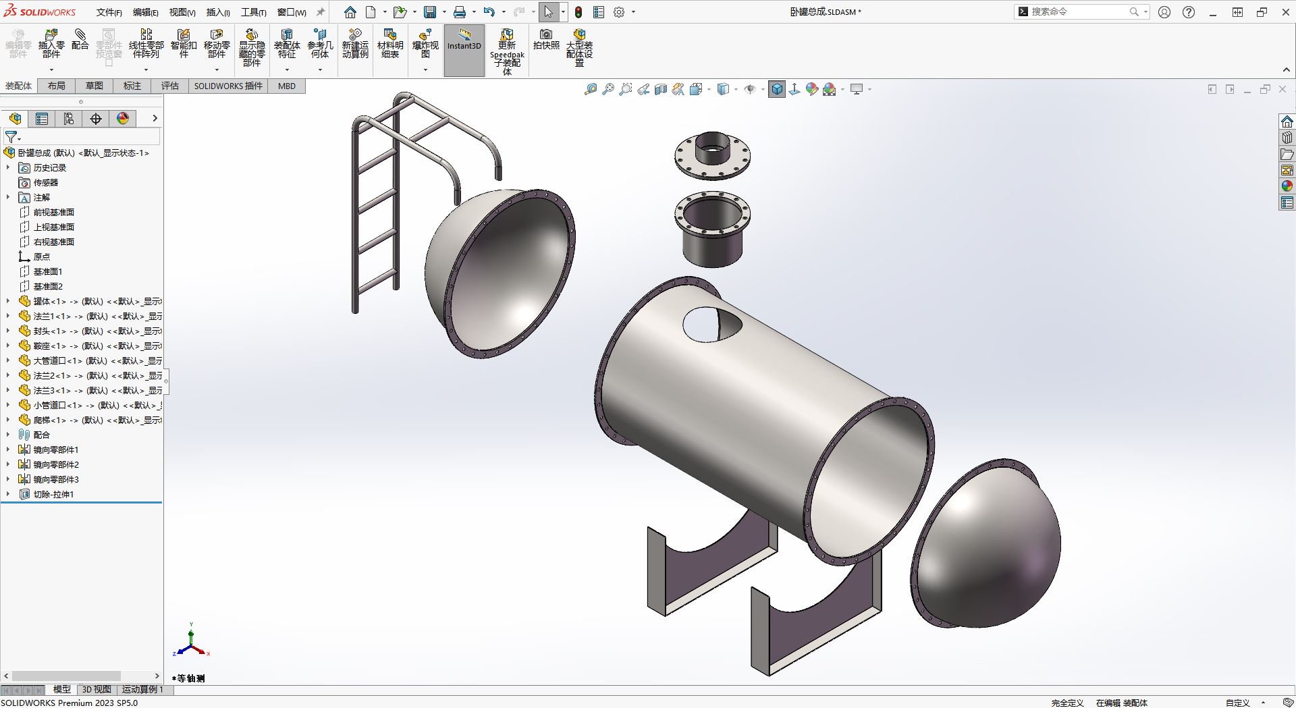
Task: Open the Help question mark button
Action: [x=1189, y=12]
